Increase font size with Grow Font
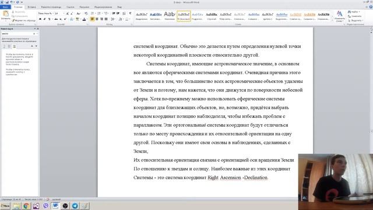The height and width of the screenshot is (210, 373). 68,13
